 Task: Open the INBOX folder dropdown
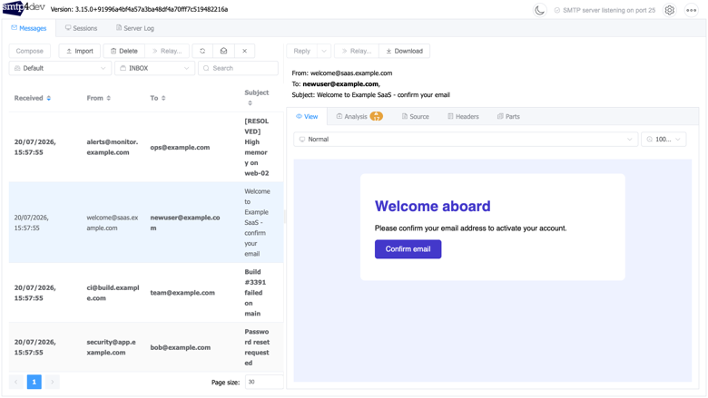click(x=154, y=68)
